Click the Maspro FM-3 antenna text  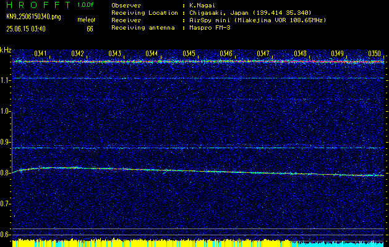click(x=210, y=28)
